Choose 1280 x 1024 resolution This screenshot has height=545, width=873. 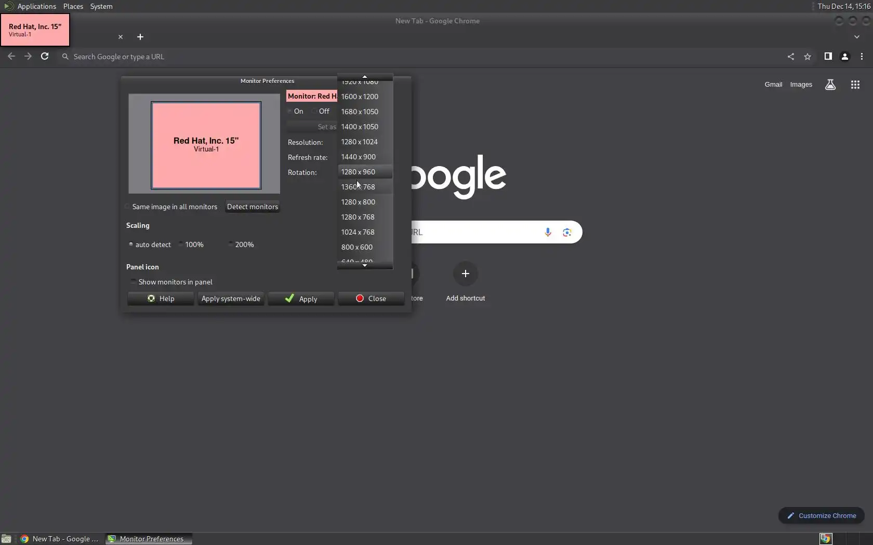365,142
